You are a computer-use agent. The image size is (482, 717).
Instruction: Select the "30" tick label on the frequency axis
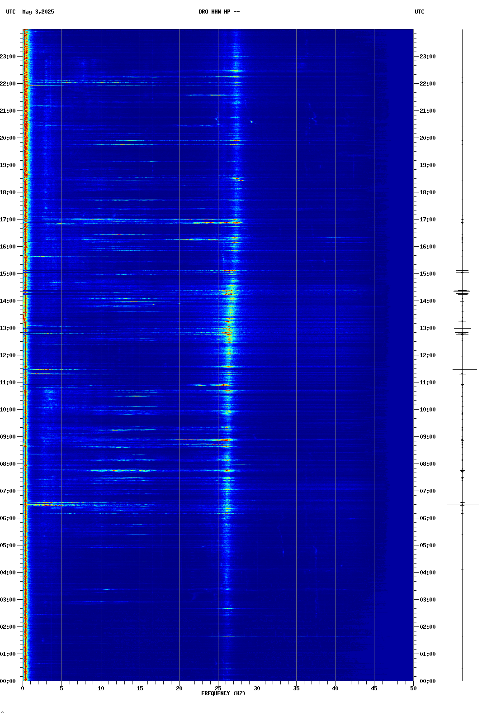[257, 688]
